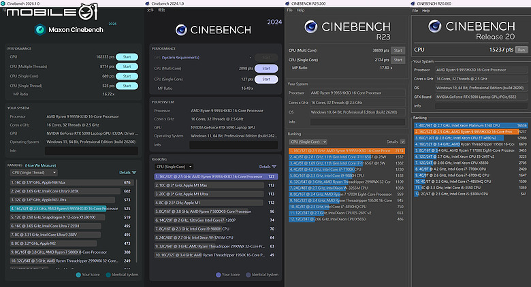Screen dimensions: 531x287
Task: Select the Apple M1 Max row in Cinebench 2024
Action: [x=216, y=186]
